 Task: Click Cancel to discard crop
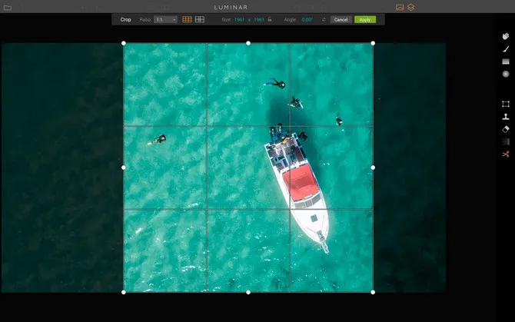pyautogui.click(x=341, y=19)
